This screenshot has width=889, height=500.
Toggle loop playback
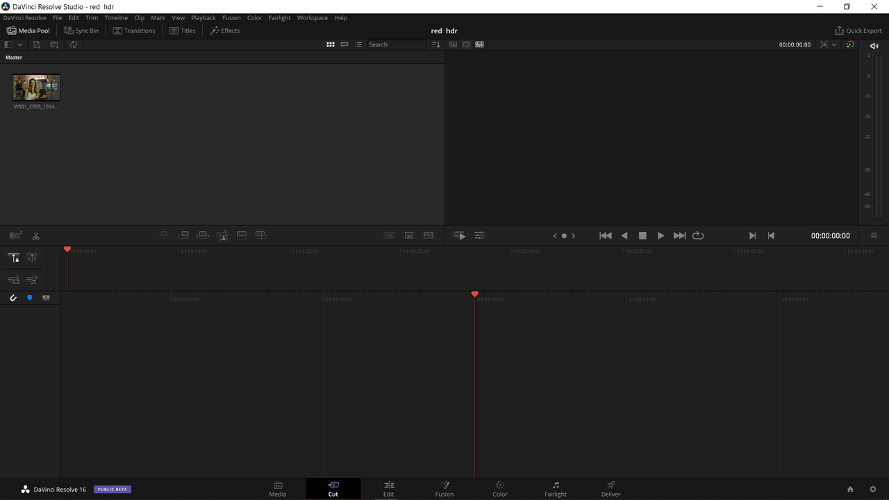pyautogui.click(x=698, y=235)
